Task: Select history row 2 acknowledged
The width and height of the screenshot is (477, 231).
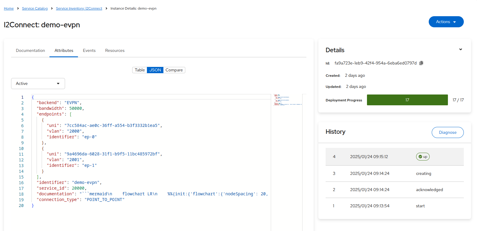Action: [x=395, y=190]
